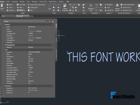The width and height of the screenshot is (140, 105).
Task: Open QuickCalc calculator
Action: pos(109,10)
